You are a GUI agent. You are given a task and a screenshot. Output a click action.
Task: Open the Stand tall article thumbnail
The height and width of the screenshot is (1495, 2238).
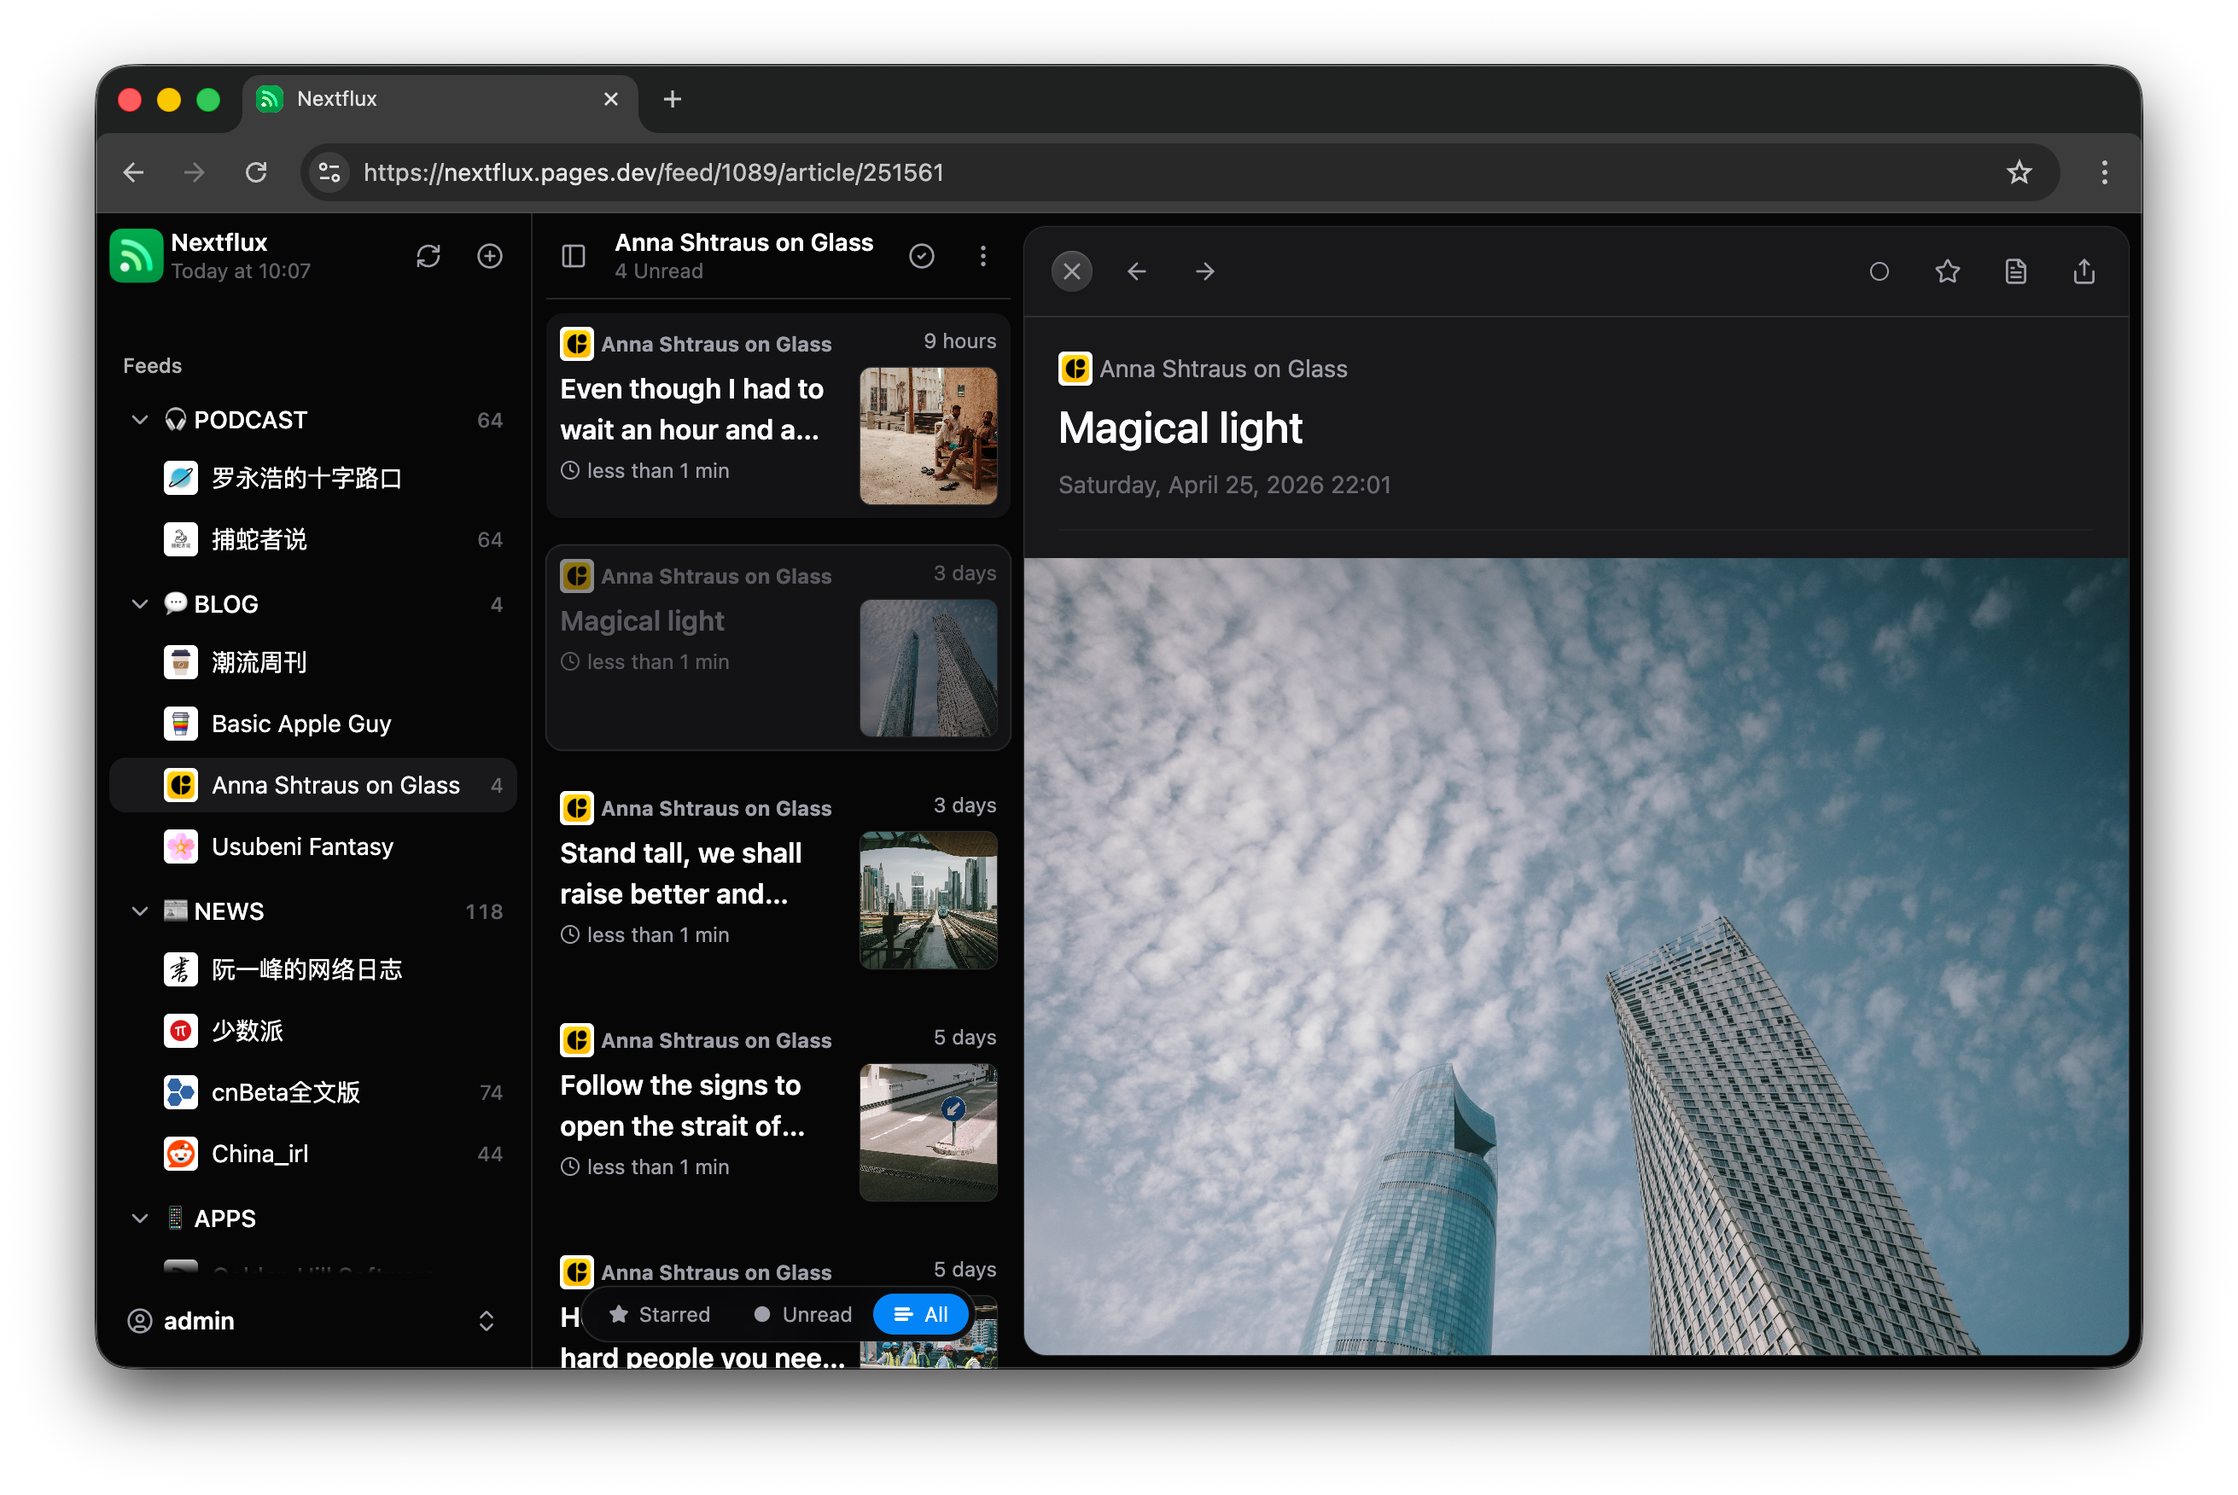coord(928,899)
